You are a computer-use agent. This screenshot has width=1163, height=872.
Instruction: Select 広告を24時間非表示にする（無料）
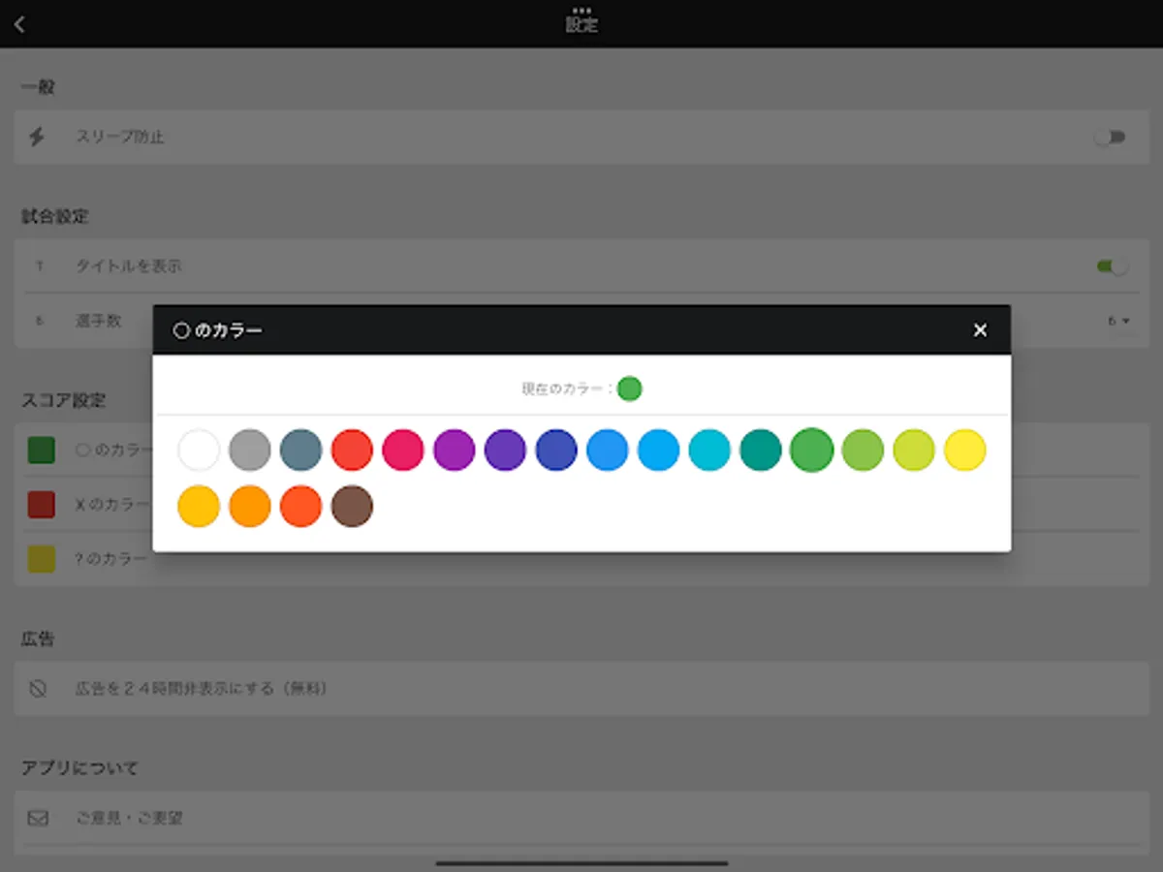[581, 689]
